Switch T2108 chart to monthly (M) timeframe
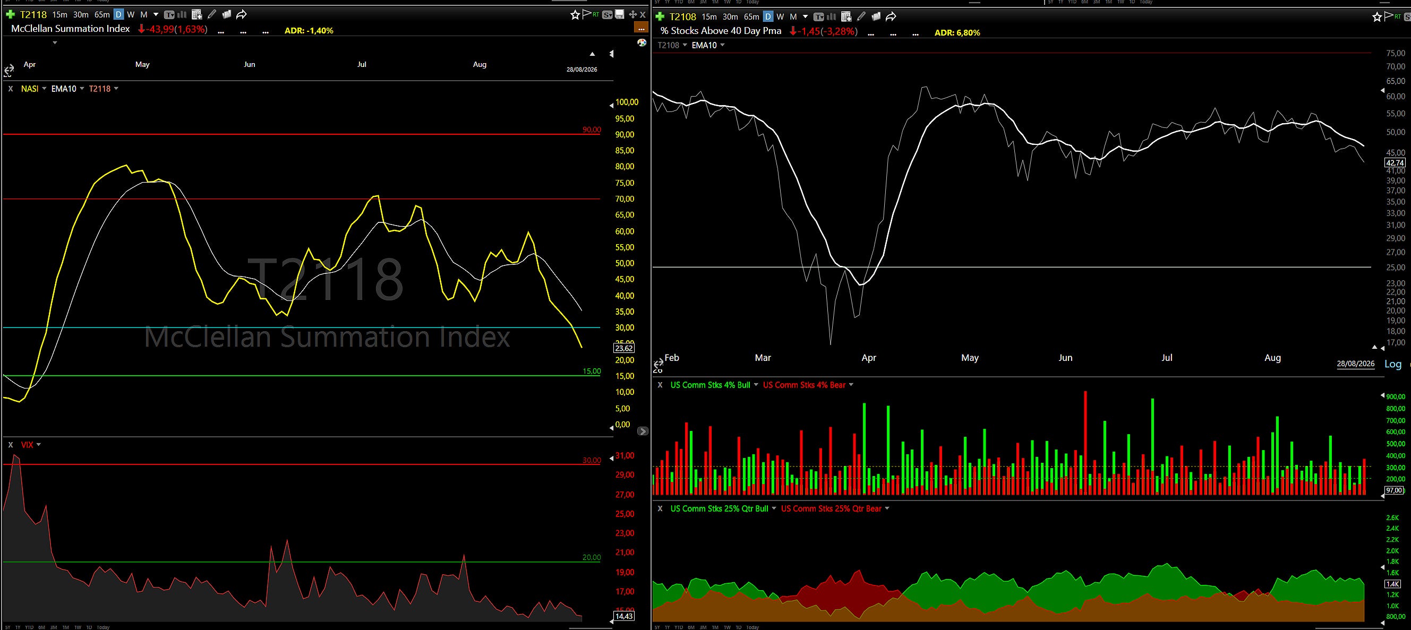This screenshot has height=630, width=1411. [793, 17]
